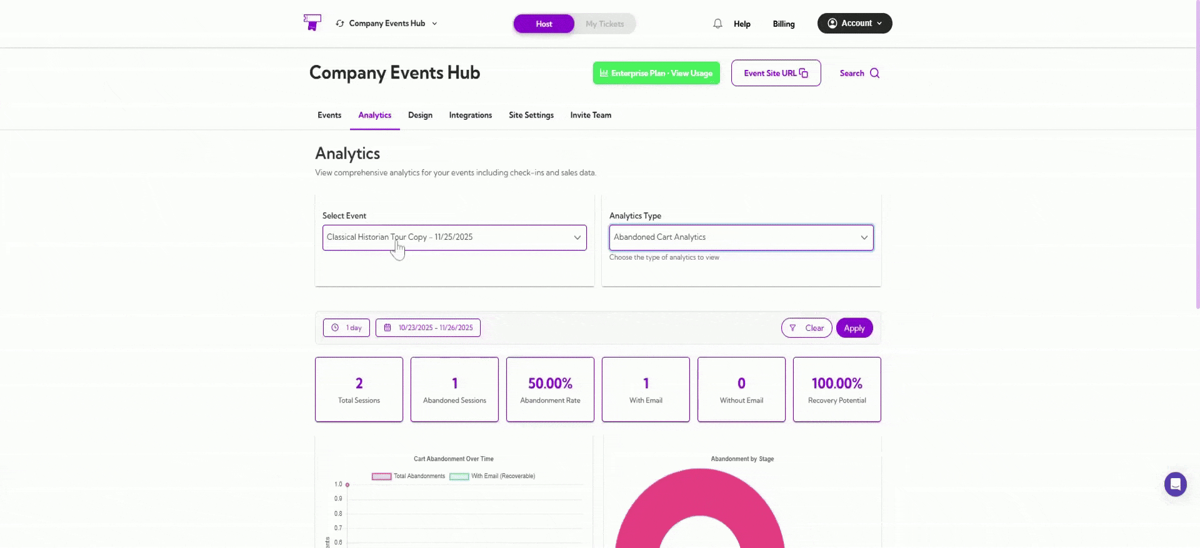1200x548 pixels.
Task: Click the Total Sessions stat card
Action: click(359, 389)
